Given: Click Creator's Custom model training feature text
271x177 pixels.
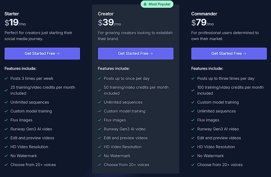Looking at the screenshot, I should (x=124, y=111).
